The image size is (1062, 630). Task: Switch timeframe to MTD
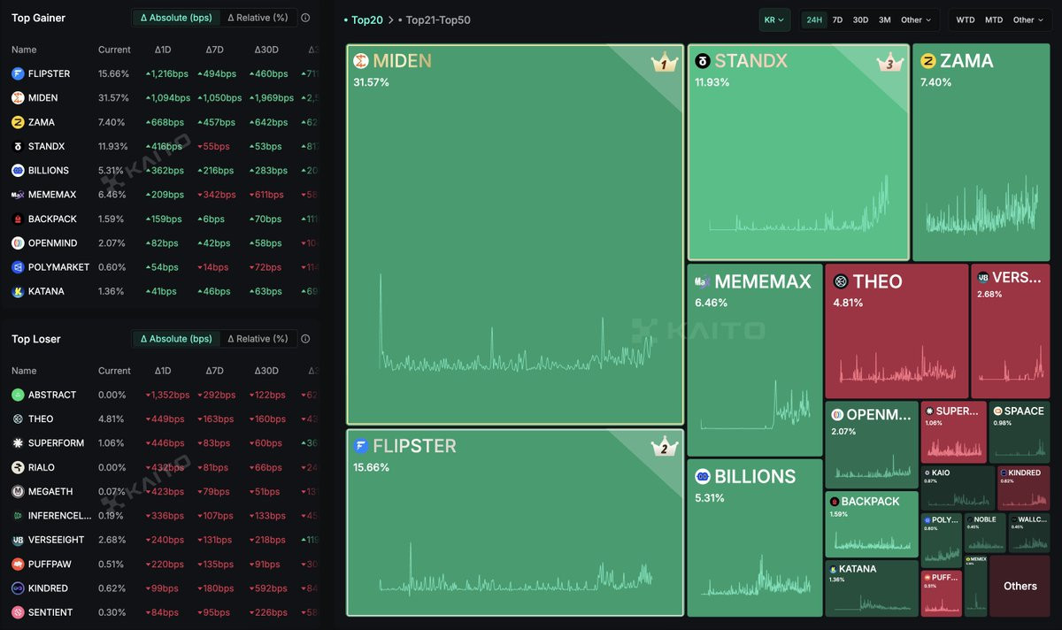coord(994,19)
